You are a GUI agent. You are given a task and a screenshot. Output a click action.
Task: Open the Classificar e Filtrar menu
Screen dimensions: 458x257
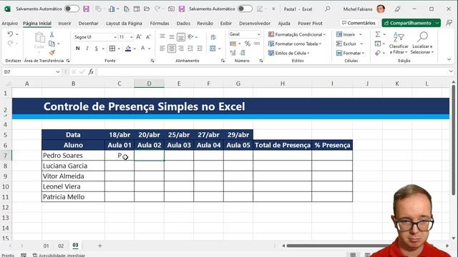click(399, 43)
